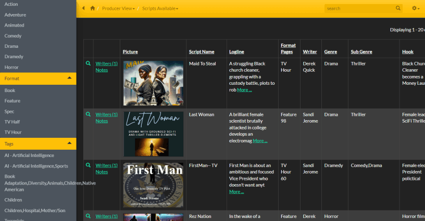Open Writers (1) for FirstMan-- TV
This screenshot has height=221, width=425.
coord(107,165)
